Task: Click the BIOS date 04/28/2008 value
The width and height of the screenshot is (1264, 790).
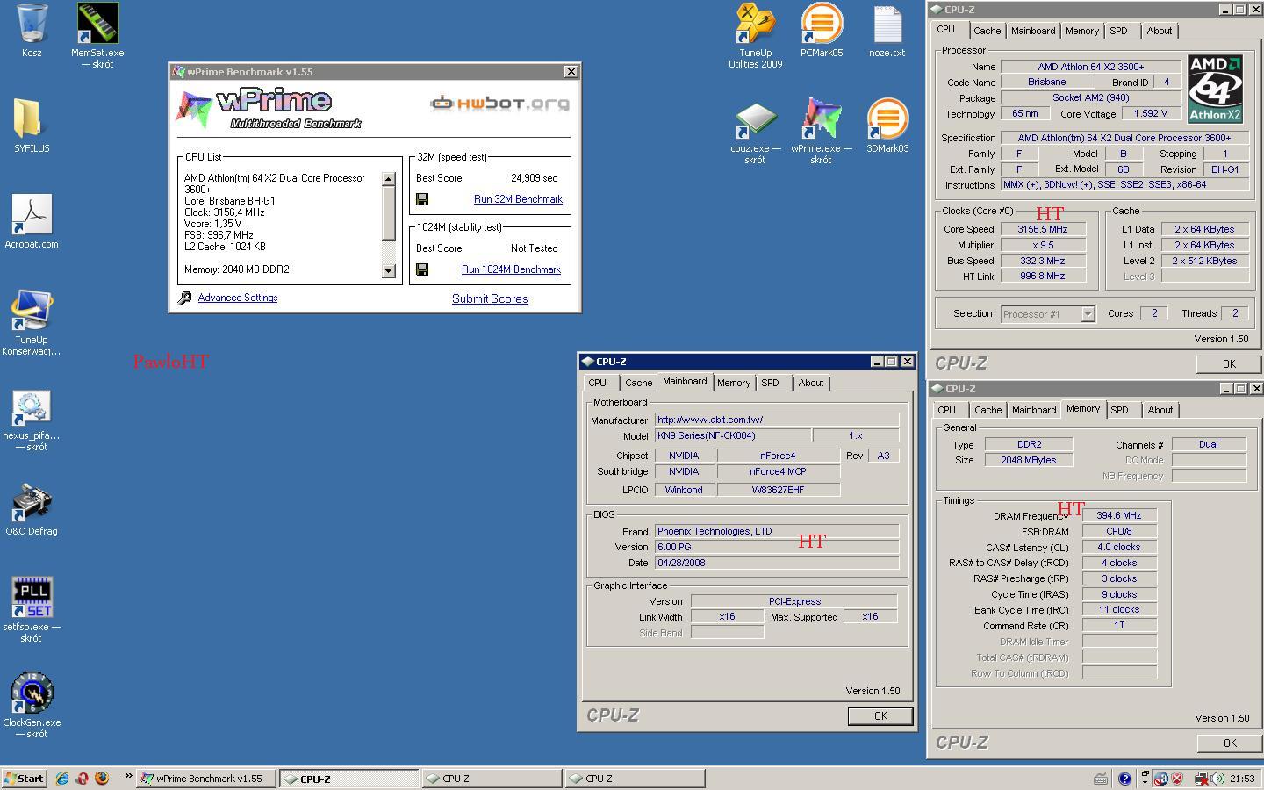Action: click(x=777, y=563)
